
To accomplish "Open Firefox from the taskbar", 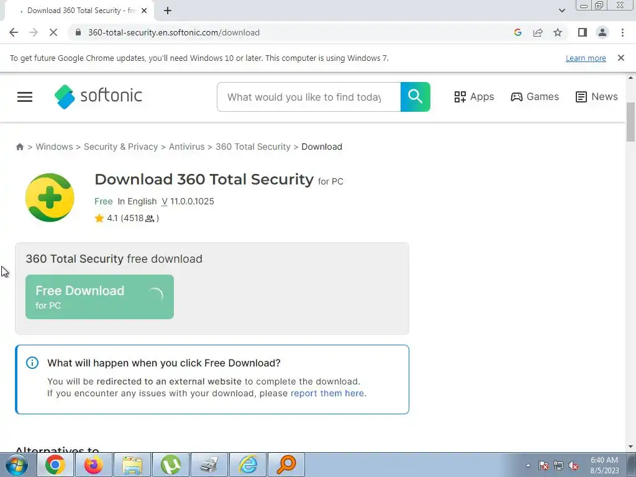I will (x=94, y=465).
